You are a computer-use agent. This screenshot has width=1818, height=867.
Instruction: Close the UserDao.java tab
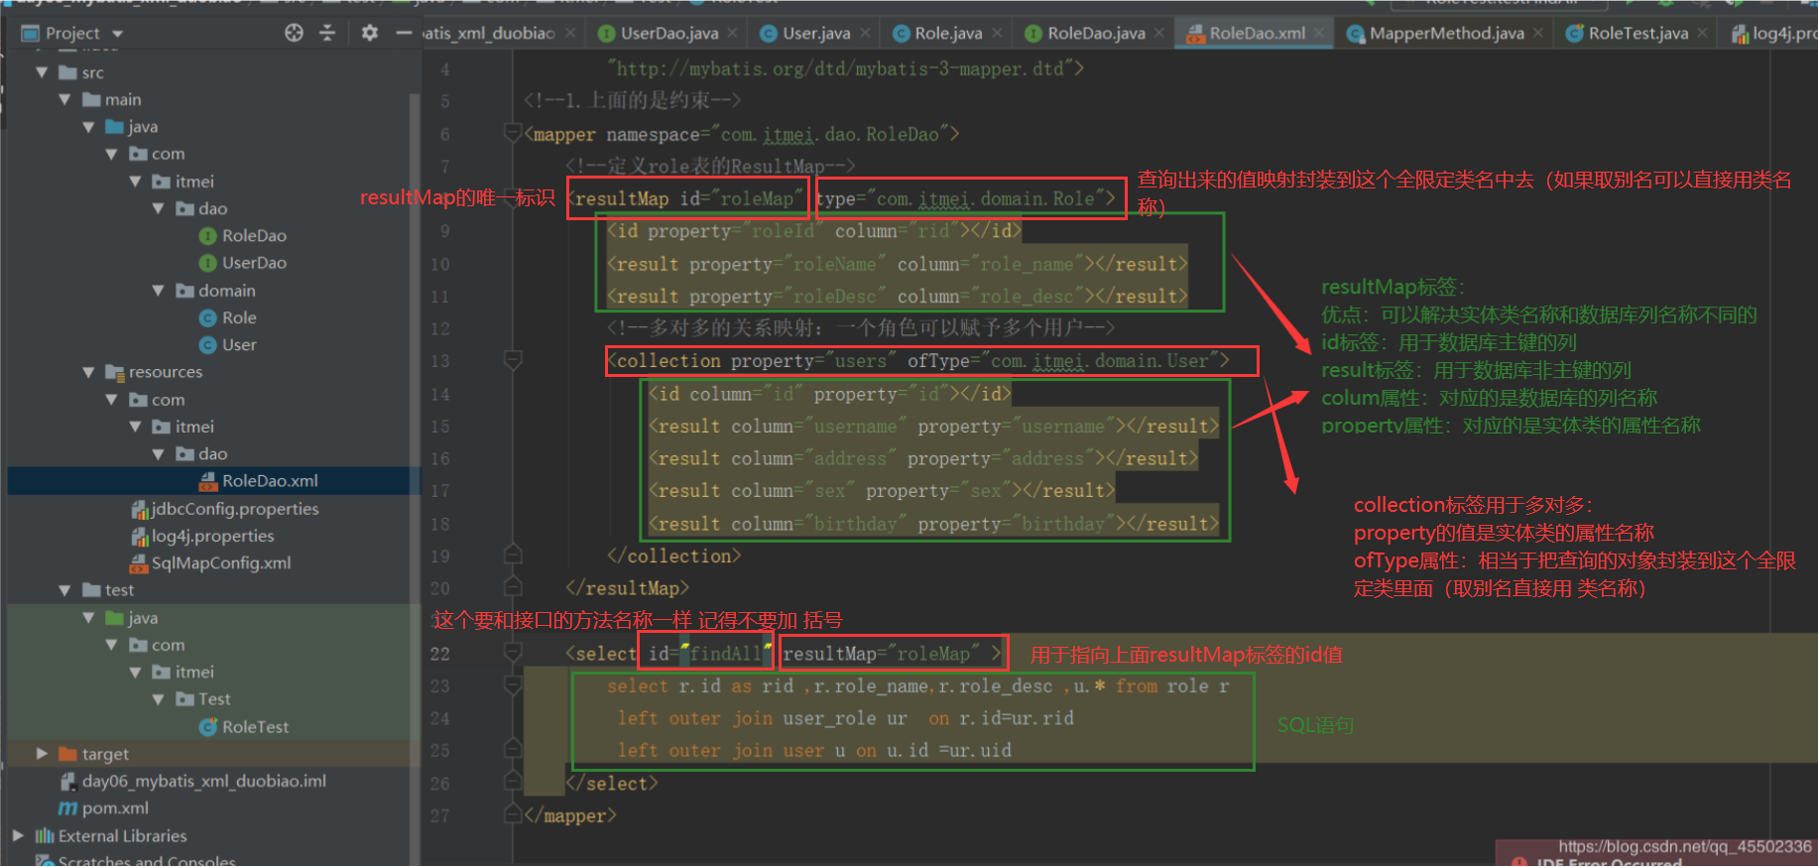[x=732, y=33]
